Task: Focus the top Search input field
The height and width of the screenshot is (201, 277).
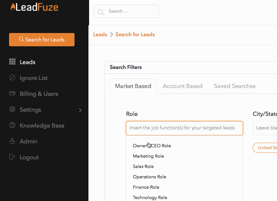Action: point(126,11)
